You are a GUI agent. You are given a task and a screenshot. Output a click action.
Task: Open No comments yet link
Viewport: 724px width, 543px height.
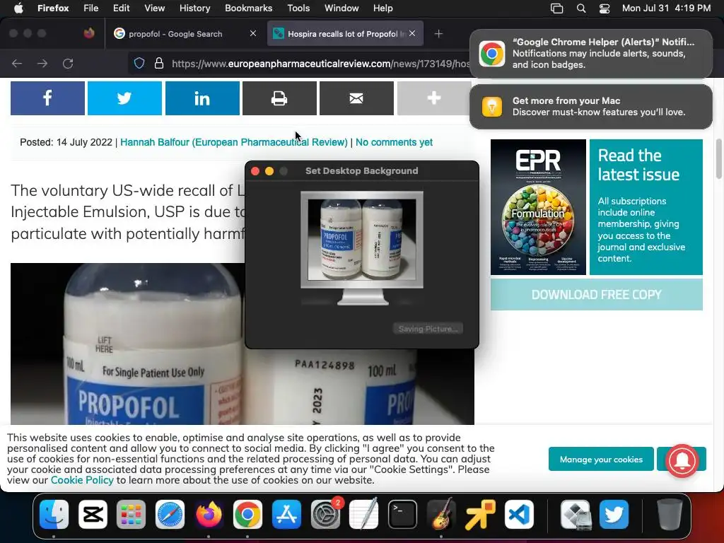(x=394, y=142)
